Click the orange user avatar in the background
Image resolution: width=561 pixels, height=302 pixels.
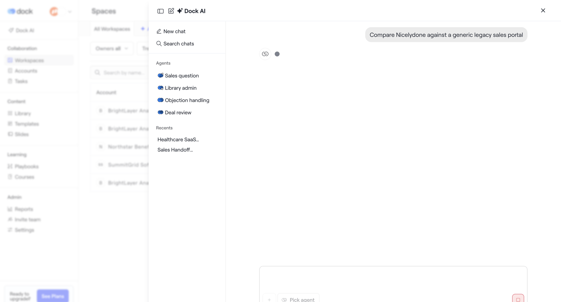[54, 12]
